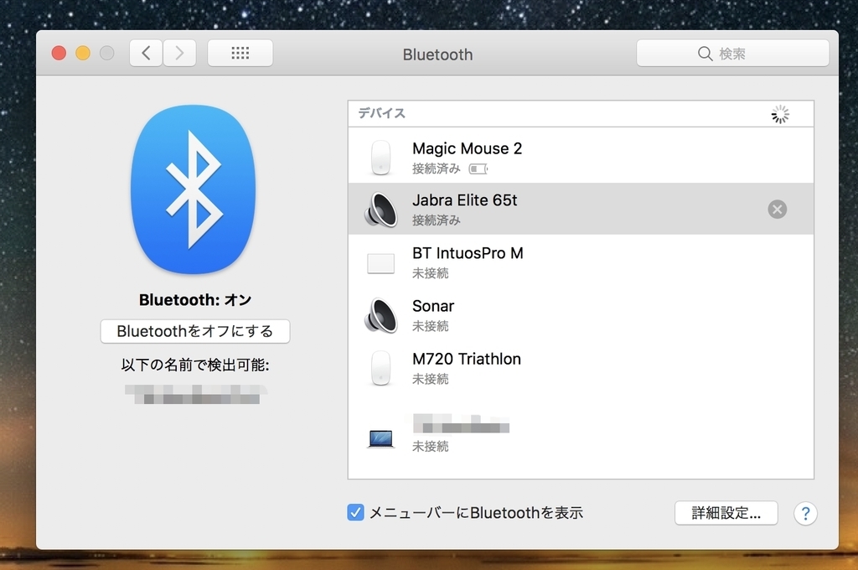The image size is (858, 570).
Task: Click 接続済み status under Jabra Elite 65t
Action: (436, 220)
